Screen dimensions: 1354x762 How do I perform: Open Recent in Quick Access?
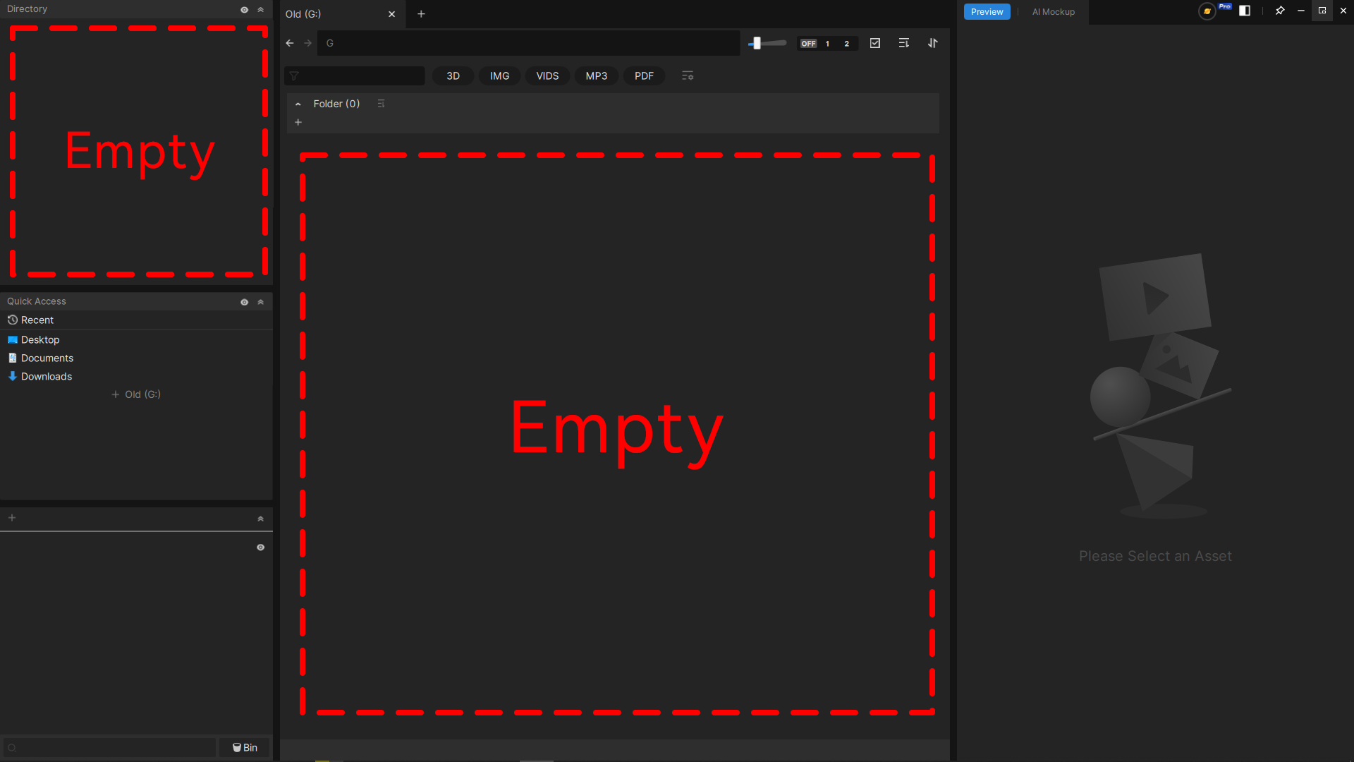click(136, 320)
